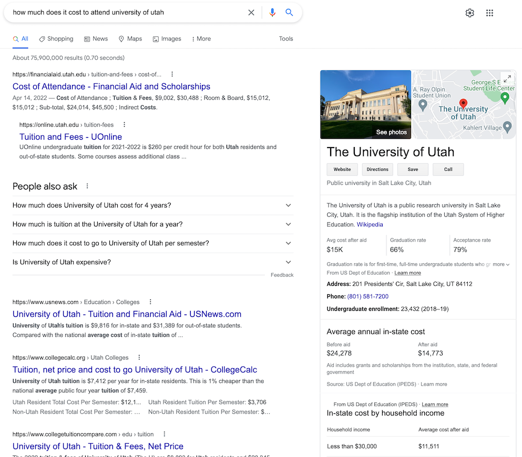The width and height of the screenshot is (522, 457).
Task: Click the Call button
Action: [448, 170]
